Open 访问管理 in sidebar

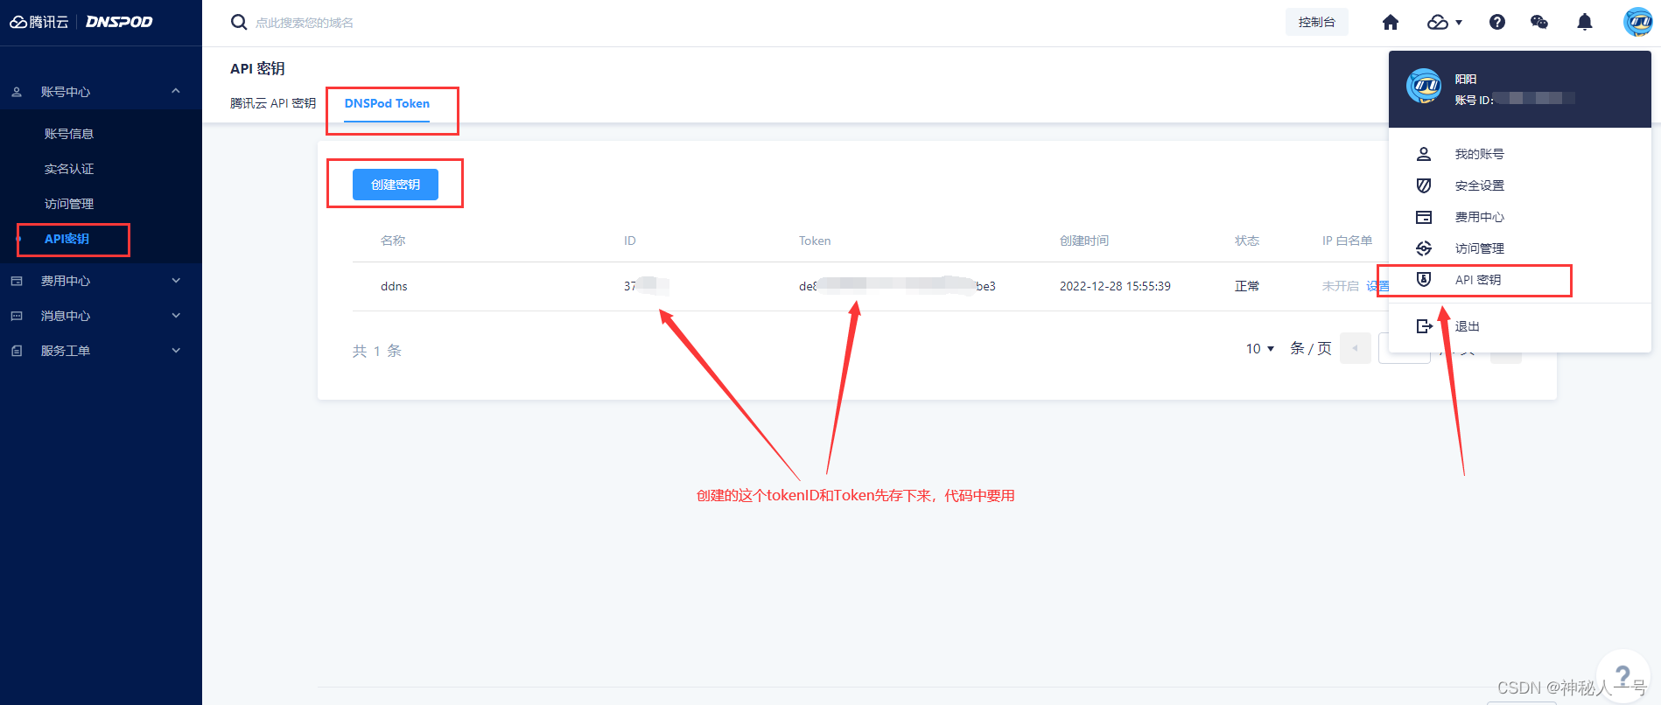[x=69, y=204]
